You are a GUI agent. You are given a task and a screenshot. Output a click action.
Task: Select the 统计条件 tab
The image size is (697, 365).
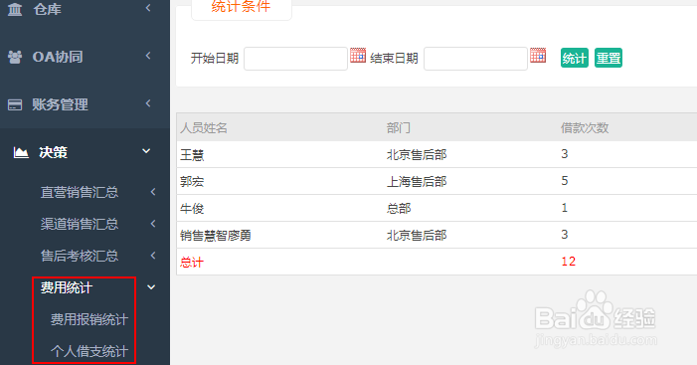242,8
